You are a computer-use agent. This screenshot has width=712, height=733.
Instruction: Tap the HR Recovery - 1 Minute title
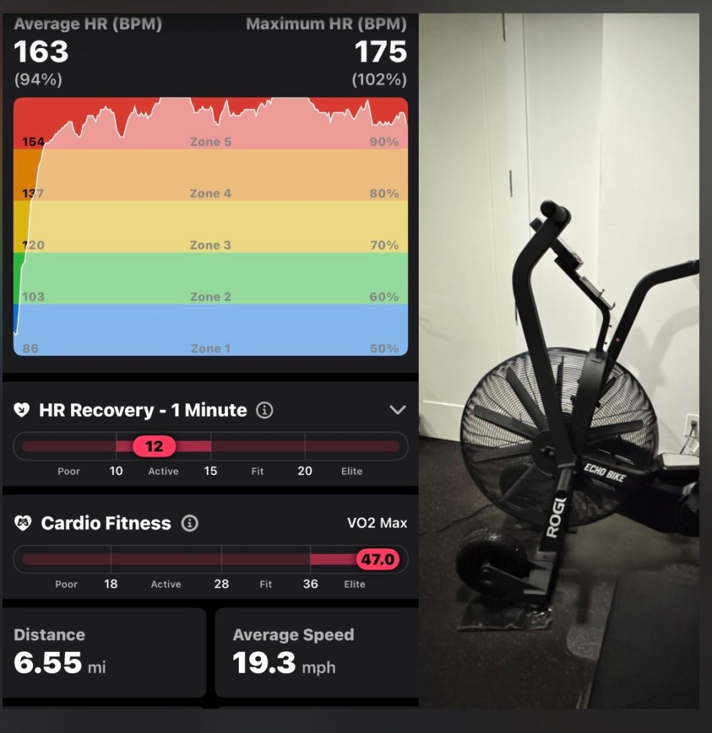coord(143,410)
